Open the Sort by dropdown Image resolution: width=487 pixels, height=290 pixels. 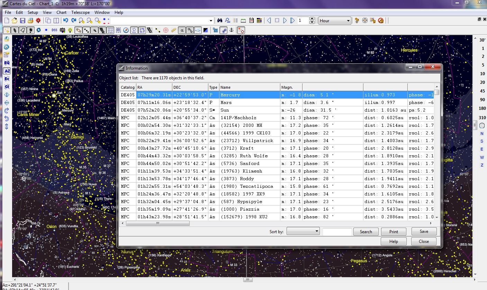pyautogui.click(x=303, y=231)
